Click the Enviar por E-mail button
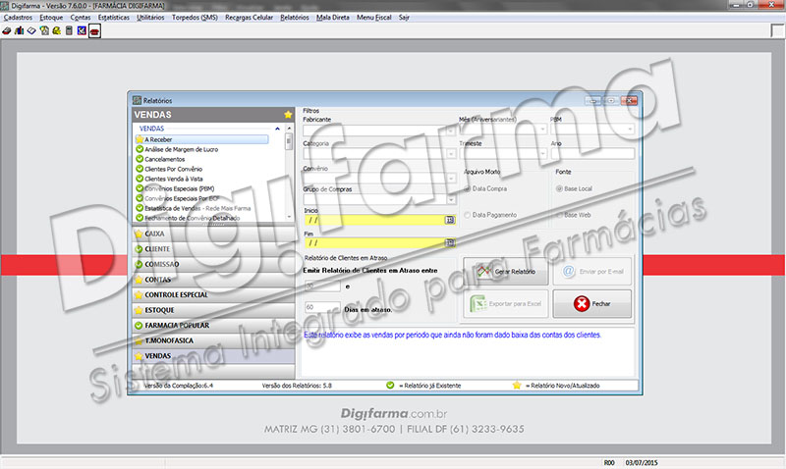Viewport: 786px width, 469px height. pos(592,271)
